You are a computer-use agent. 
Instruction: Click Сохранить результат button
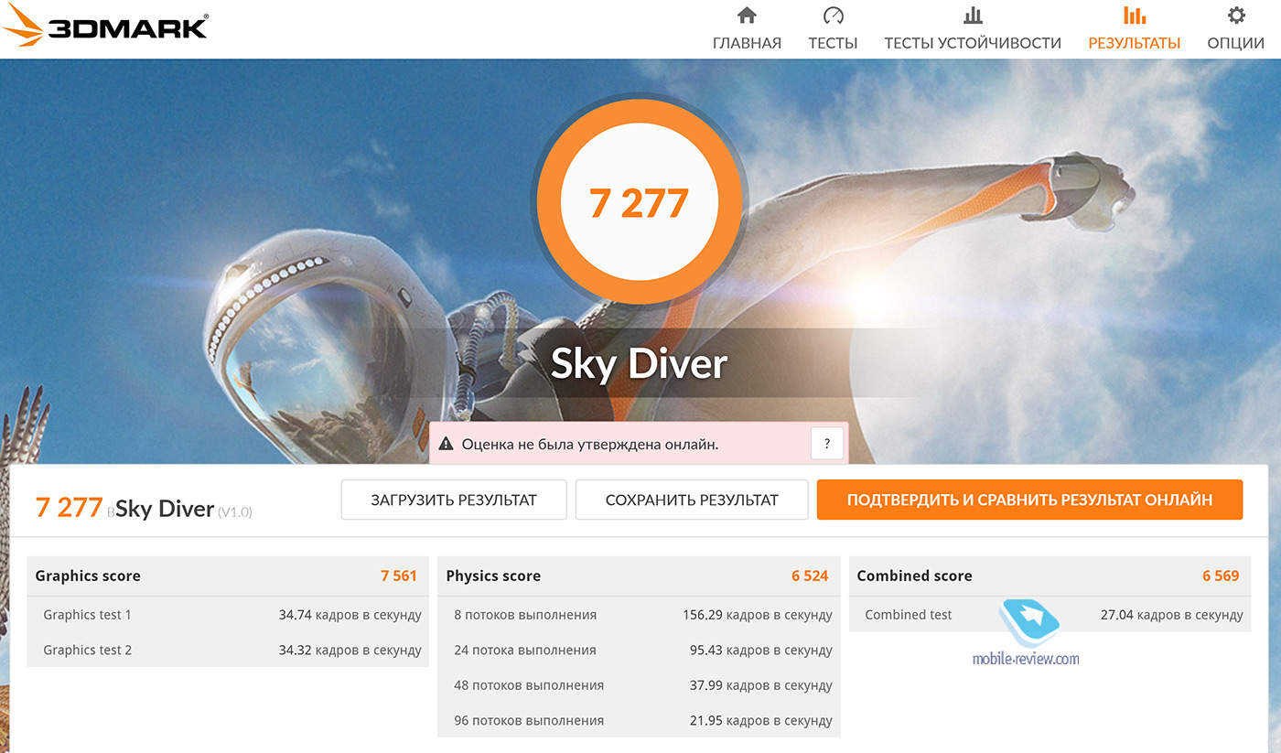pyautogui.click(x=692, y=500)
